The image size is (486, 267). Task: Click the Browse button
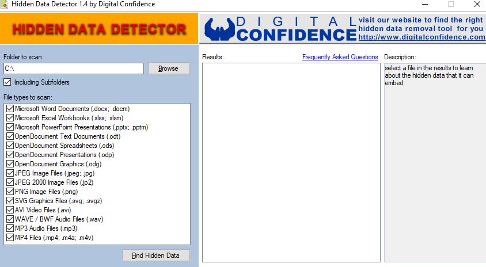pyautogui.click(x=169, y=68)
